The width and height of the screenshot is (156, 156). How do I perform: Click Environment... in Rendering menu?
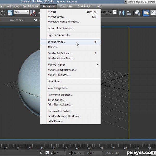(70, 42)
